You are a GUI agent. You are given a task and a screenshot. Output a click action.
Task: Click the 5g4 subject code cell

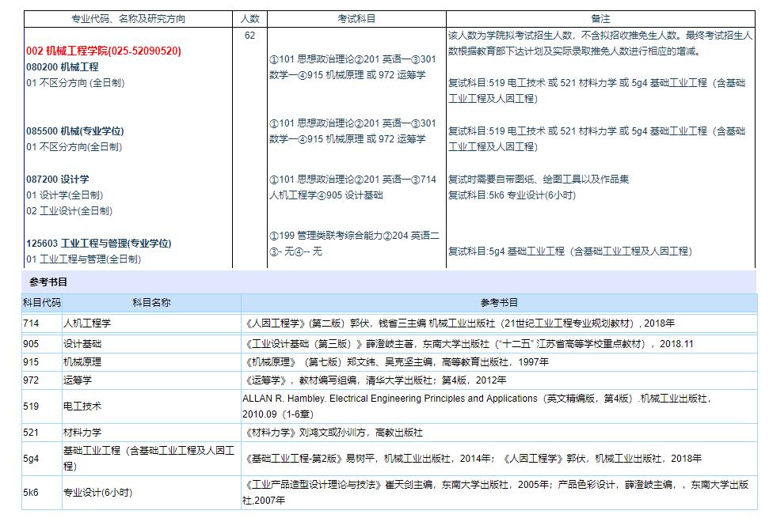31,459
